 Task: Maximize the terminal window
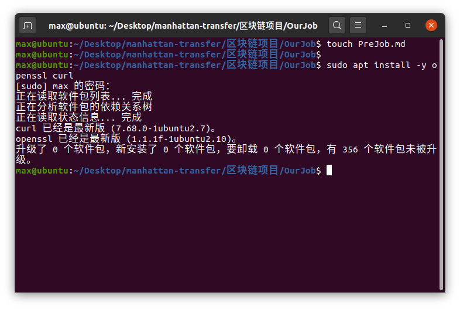tap(408, 25)
